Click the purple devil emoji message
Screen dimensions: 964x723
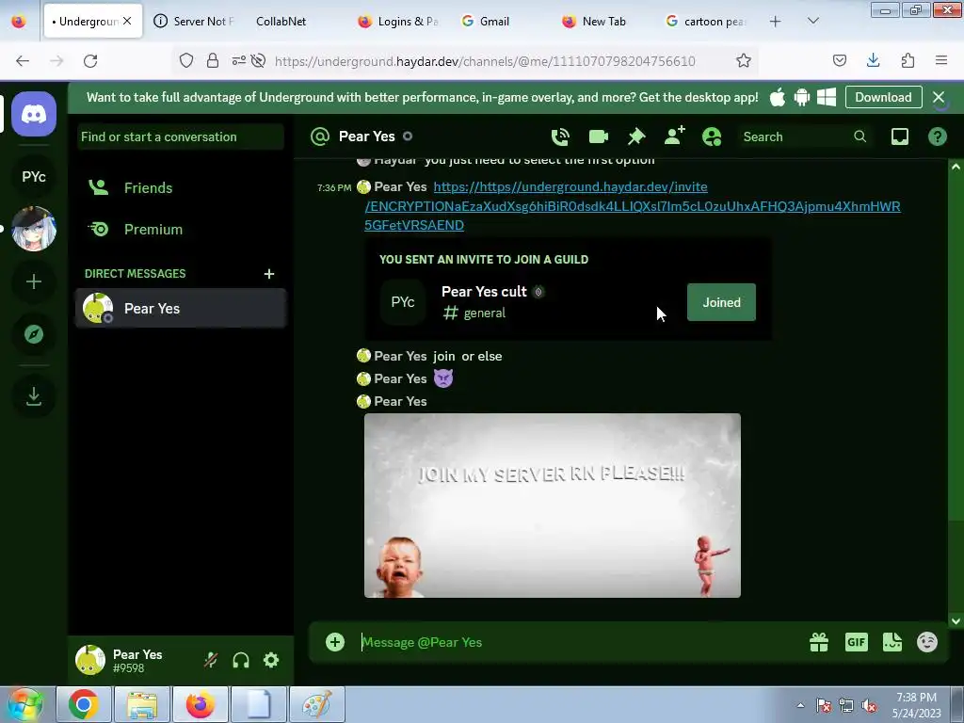tap(443, 378)
